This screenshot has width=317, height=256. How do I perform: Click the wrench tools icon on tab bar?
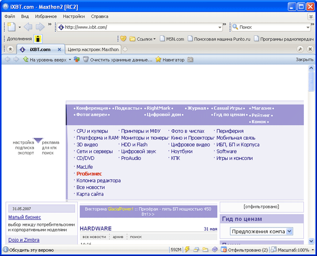[x=300, y=49]
